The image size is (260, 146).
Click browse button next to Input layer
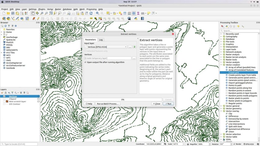(130, 47)
